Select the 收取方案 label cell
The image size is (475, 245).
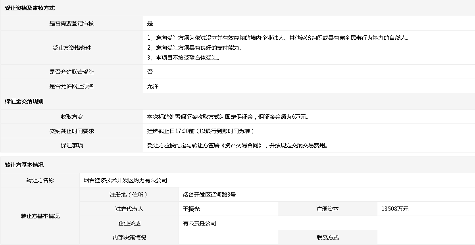72,117
